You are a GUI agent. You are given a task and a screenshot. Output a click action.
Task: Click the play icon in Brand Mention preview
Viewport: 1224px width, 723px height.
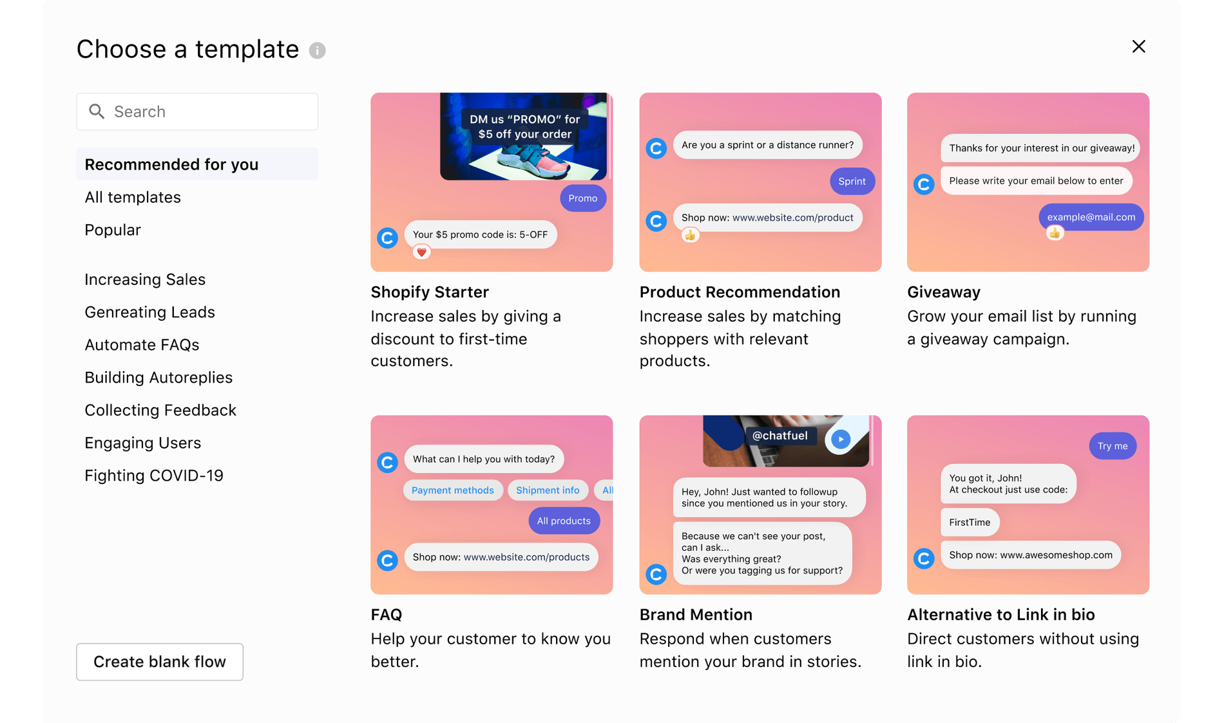click(x=840, y=439)
